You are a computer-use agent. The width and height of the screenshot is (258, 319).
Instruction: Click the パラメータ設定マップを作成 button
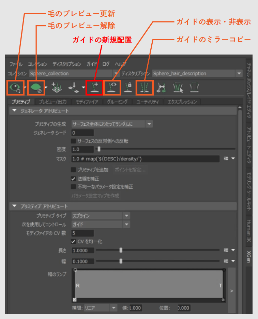96,196
